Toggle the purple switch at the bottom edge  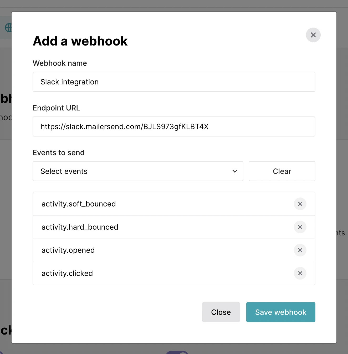tap(177, 352)
